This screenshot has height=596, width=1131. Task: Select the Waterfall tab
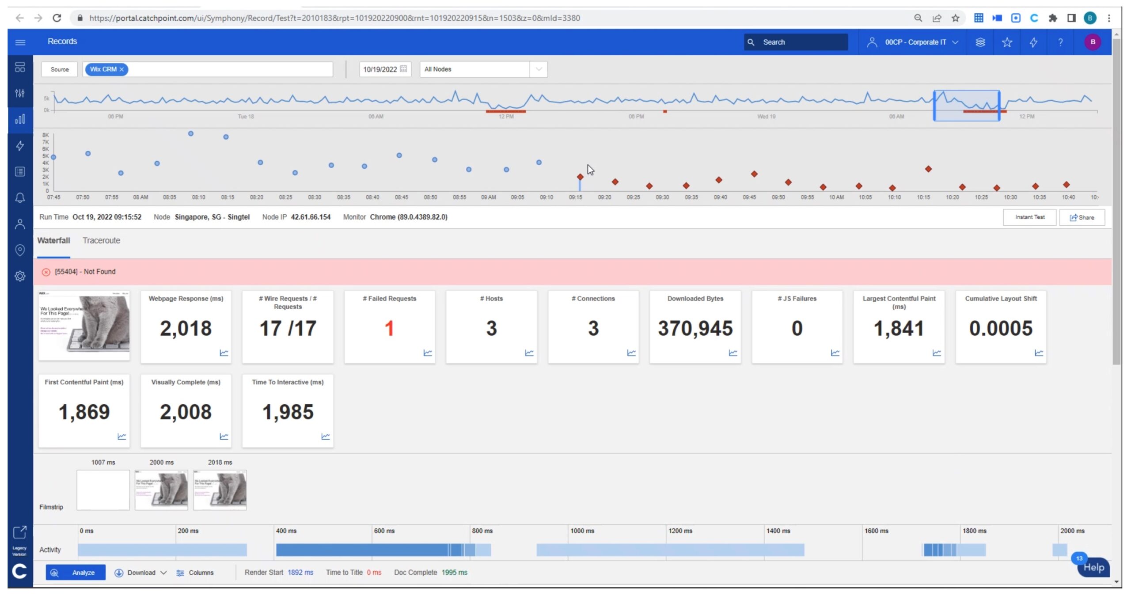(53, 240)
